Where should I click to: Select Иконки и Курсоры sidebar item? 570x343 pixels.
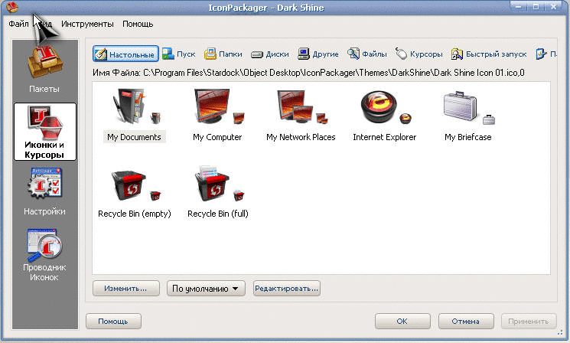(45, 132)
